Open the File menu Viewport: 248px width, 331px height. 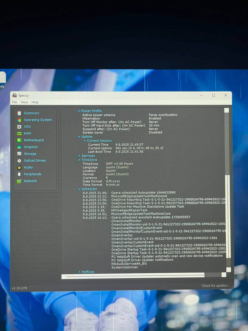[14, 102]
